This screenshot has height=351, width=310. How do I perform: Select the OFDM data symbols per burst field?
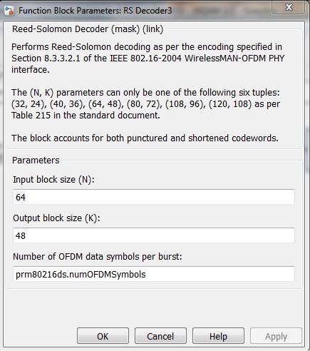point(154,274)
